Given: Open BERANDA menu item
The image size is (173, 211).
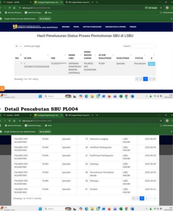Looking at the screenshot, I should click(x=66, y=27).
